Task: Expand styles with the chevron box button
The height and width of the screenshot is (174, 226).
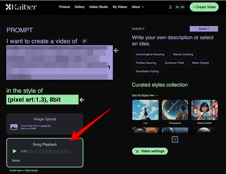Action: pos(175,139)
